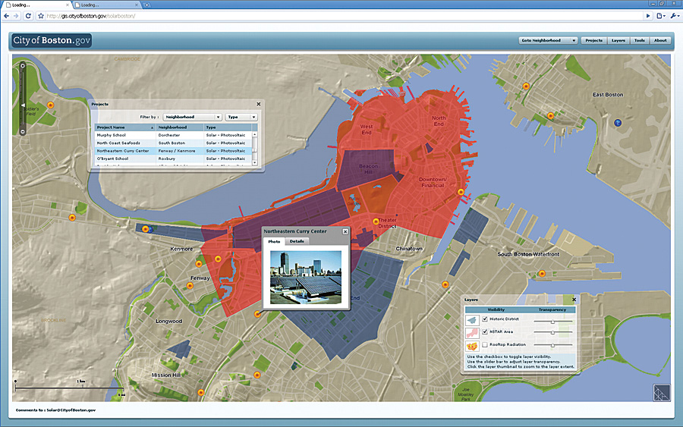Open the Projects menu button

[593, 40]
